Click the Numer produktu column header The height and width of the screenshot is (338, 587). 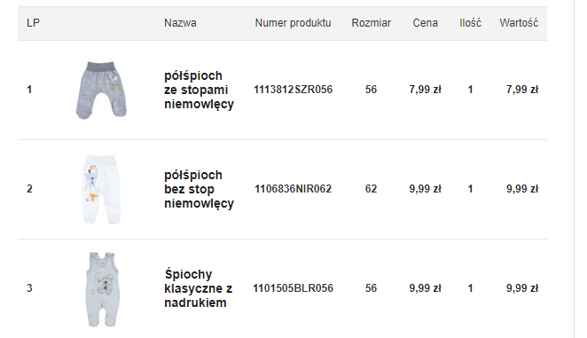pos(293,23)
